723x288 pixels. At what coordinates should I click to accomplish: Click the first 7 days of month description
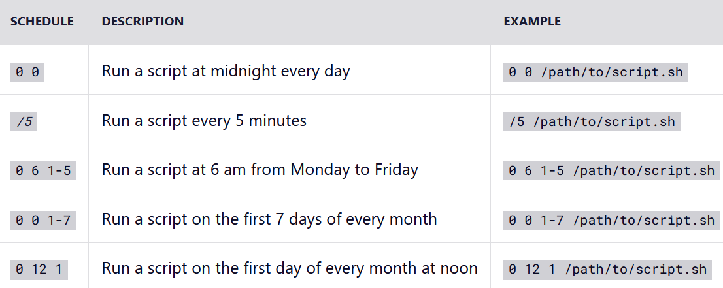269,219
